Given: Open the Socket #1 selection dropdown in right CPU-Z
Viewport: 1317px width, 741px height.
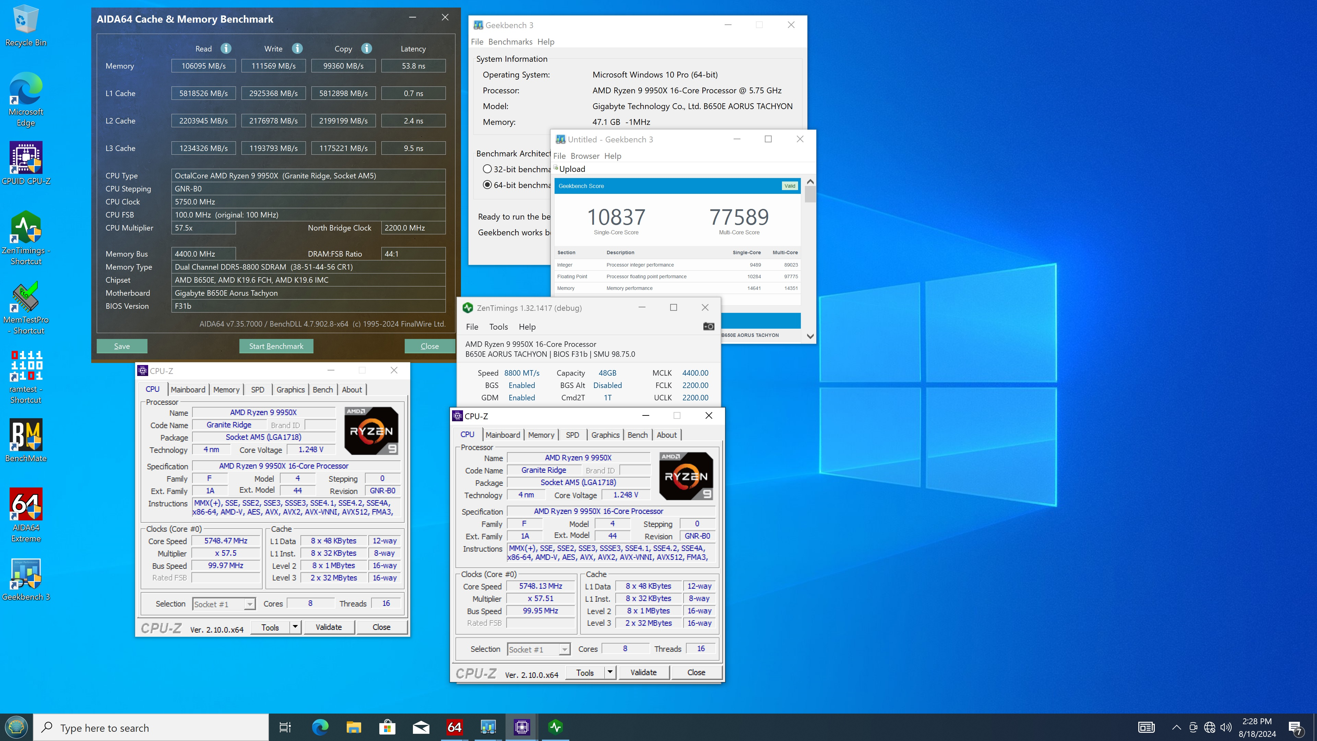Looking at the screenshot, I should (538, 649).
